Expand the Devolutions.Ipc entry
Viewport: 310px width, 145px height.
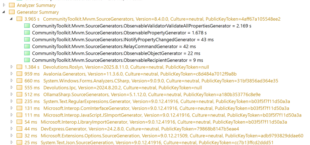click(12, 88)
